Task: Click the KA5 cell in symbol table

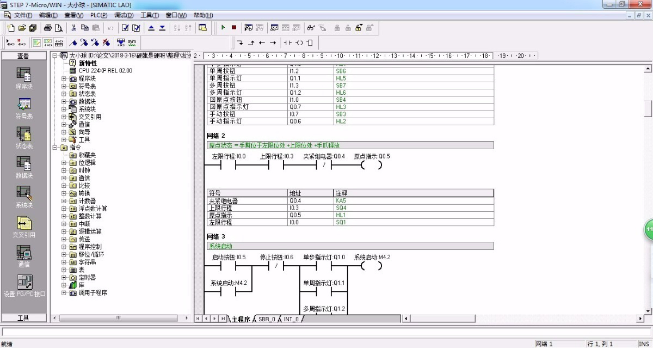Action: click(413, 201)
